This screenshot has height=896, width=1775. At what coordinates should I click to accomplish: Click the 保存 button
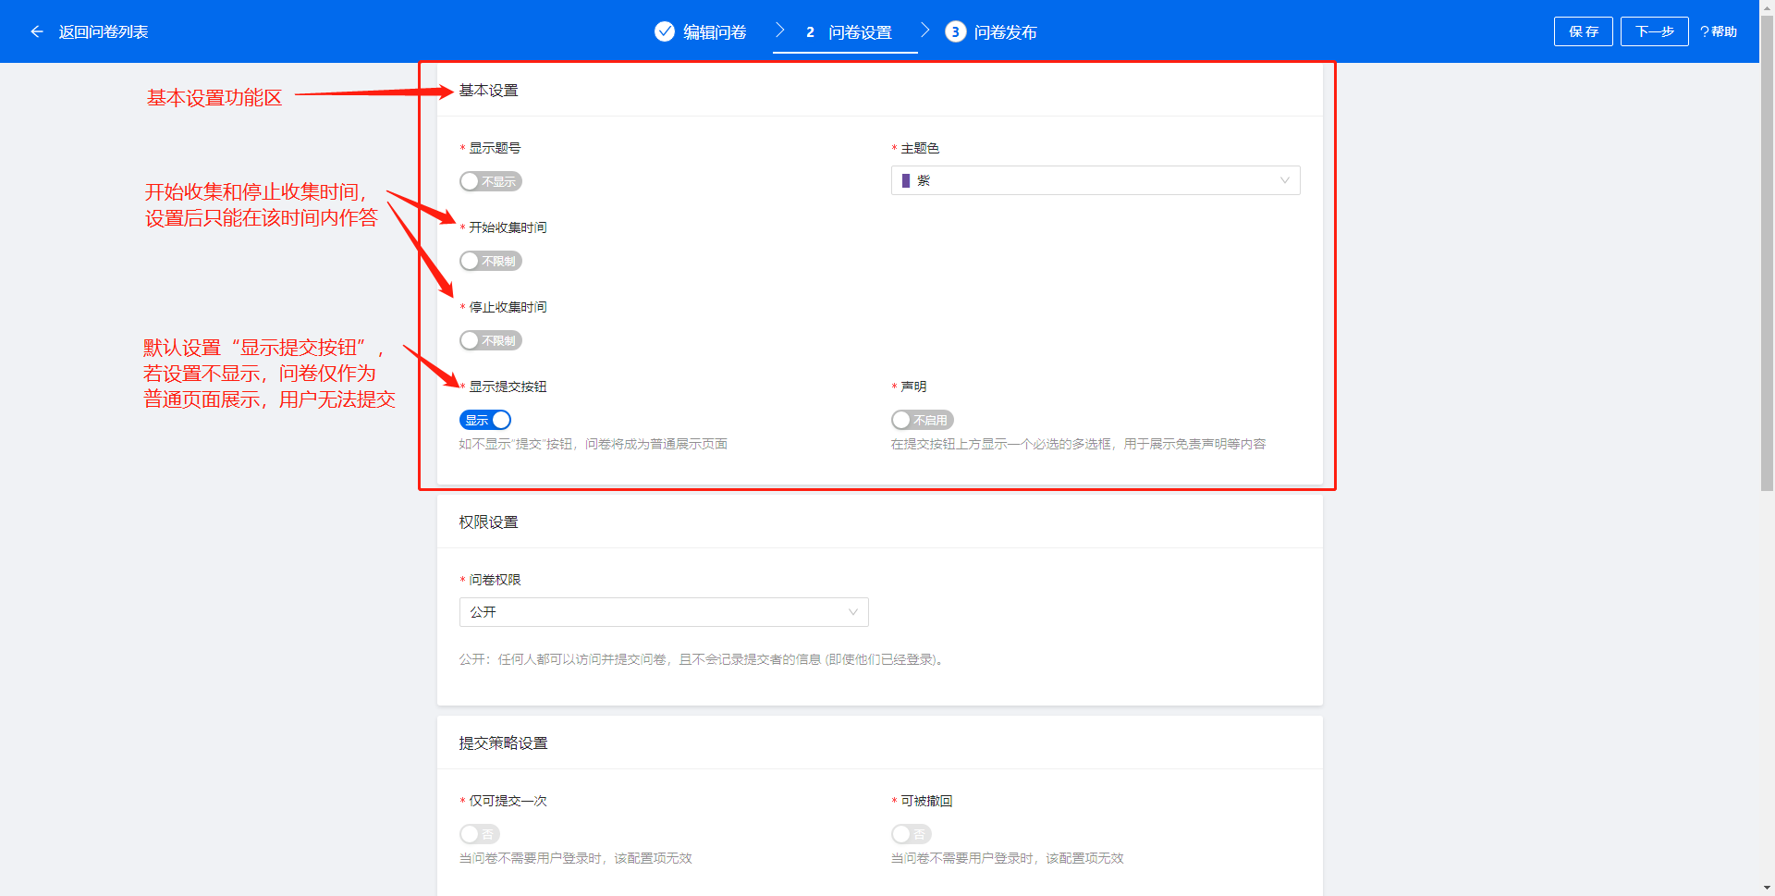coord(1583,31)
